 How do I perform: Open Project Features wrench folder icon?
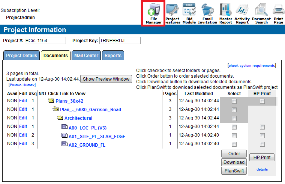(172, 13)
